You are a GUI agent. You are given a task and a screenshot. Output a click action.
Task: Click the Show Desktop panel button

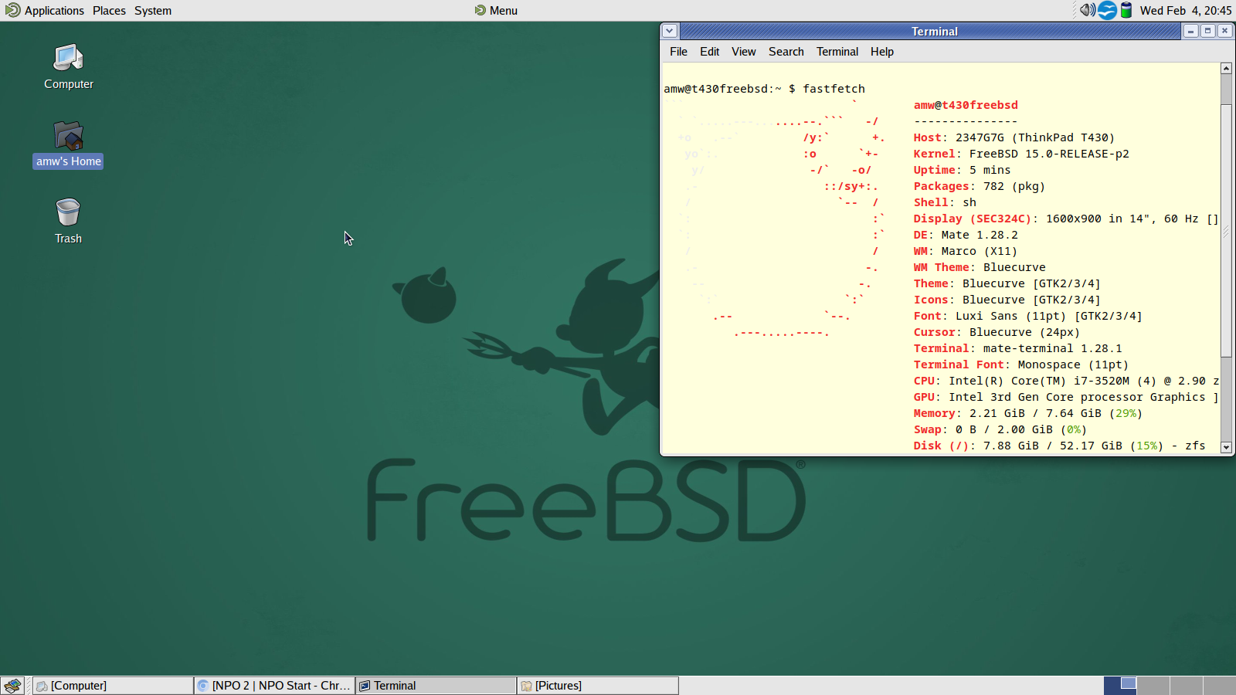[x=12, y=686]
